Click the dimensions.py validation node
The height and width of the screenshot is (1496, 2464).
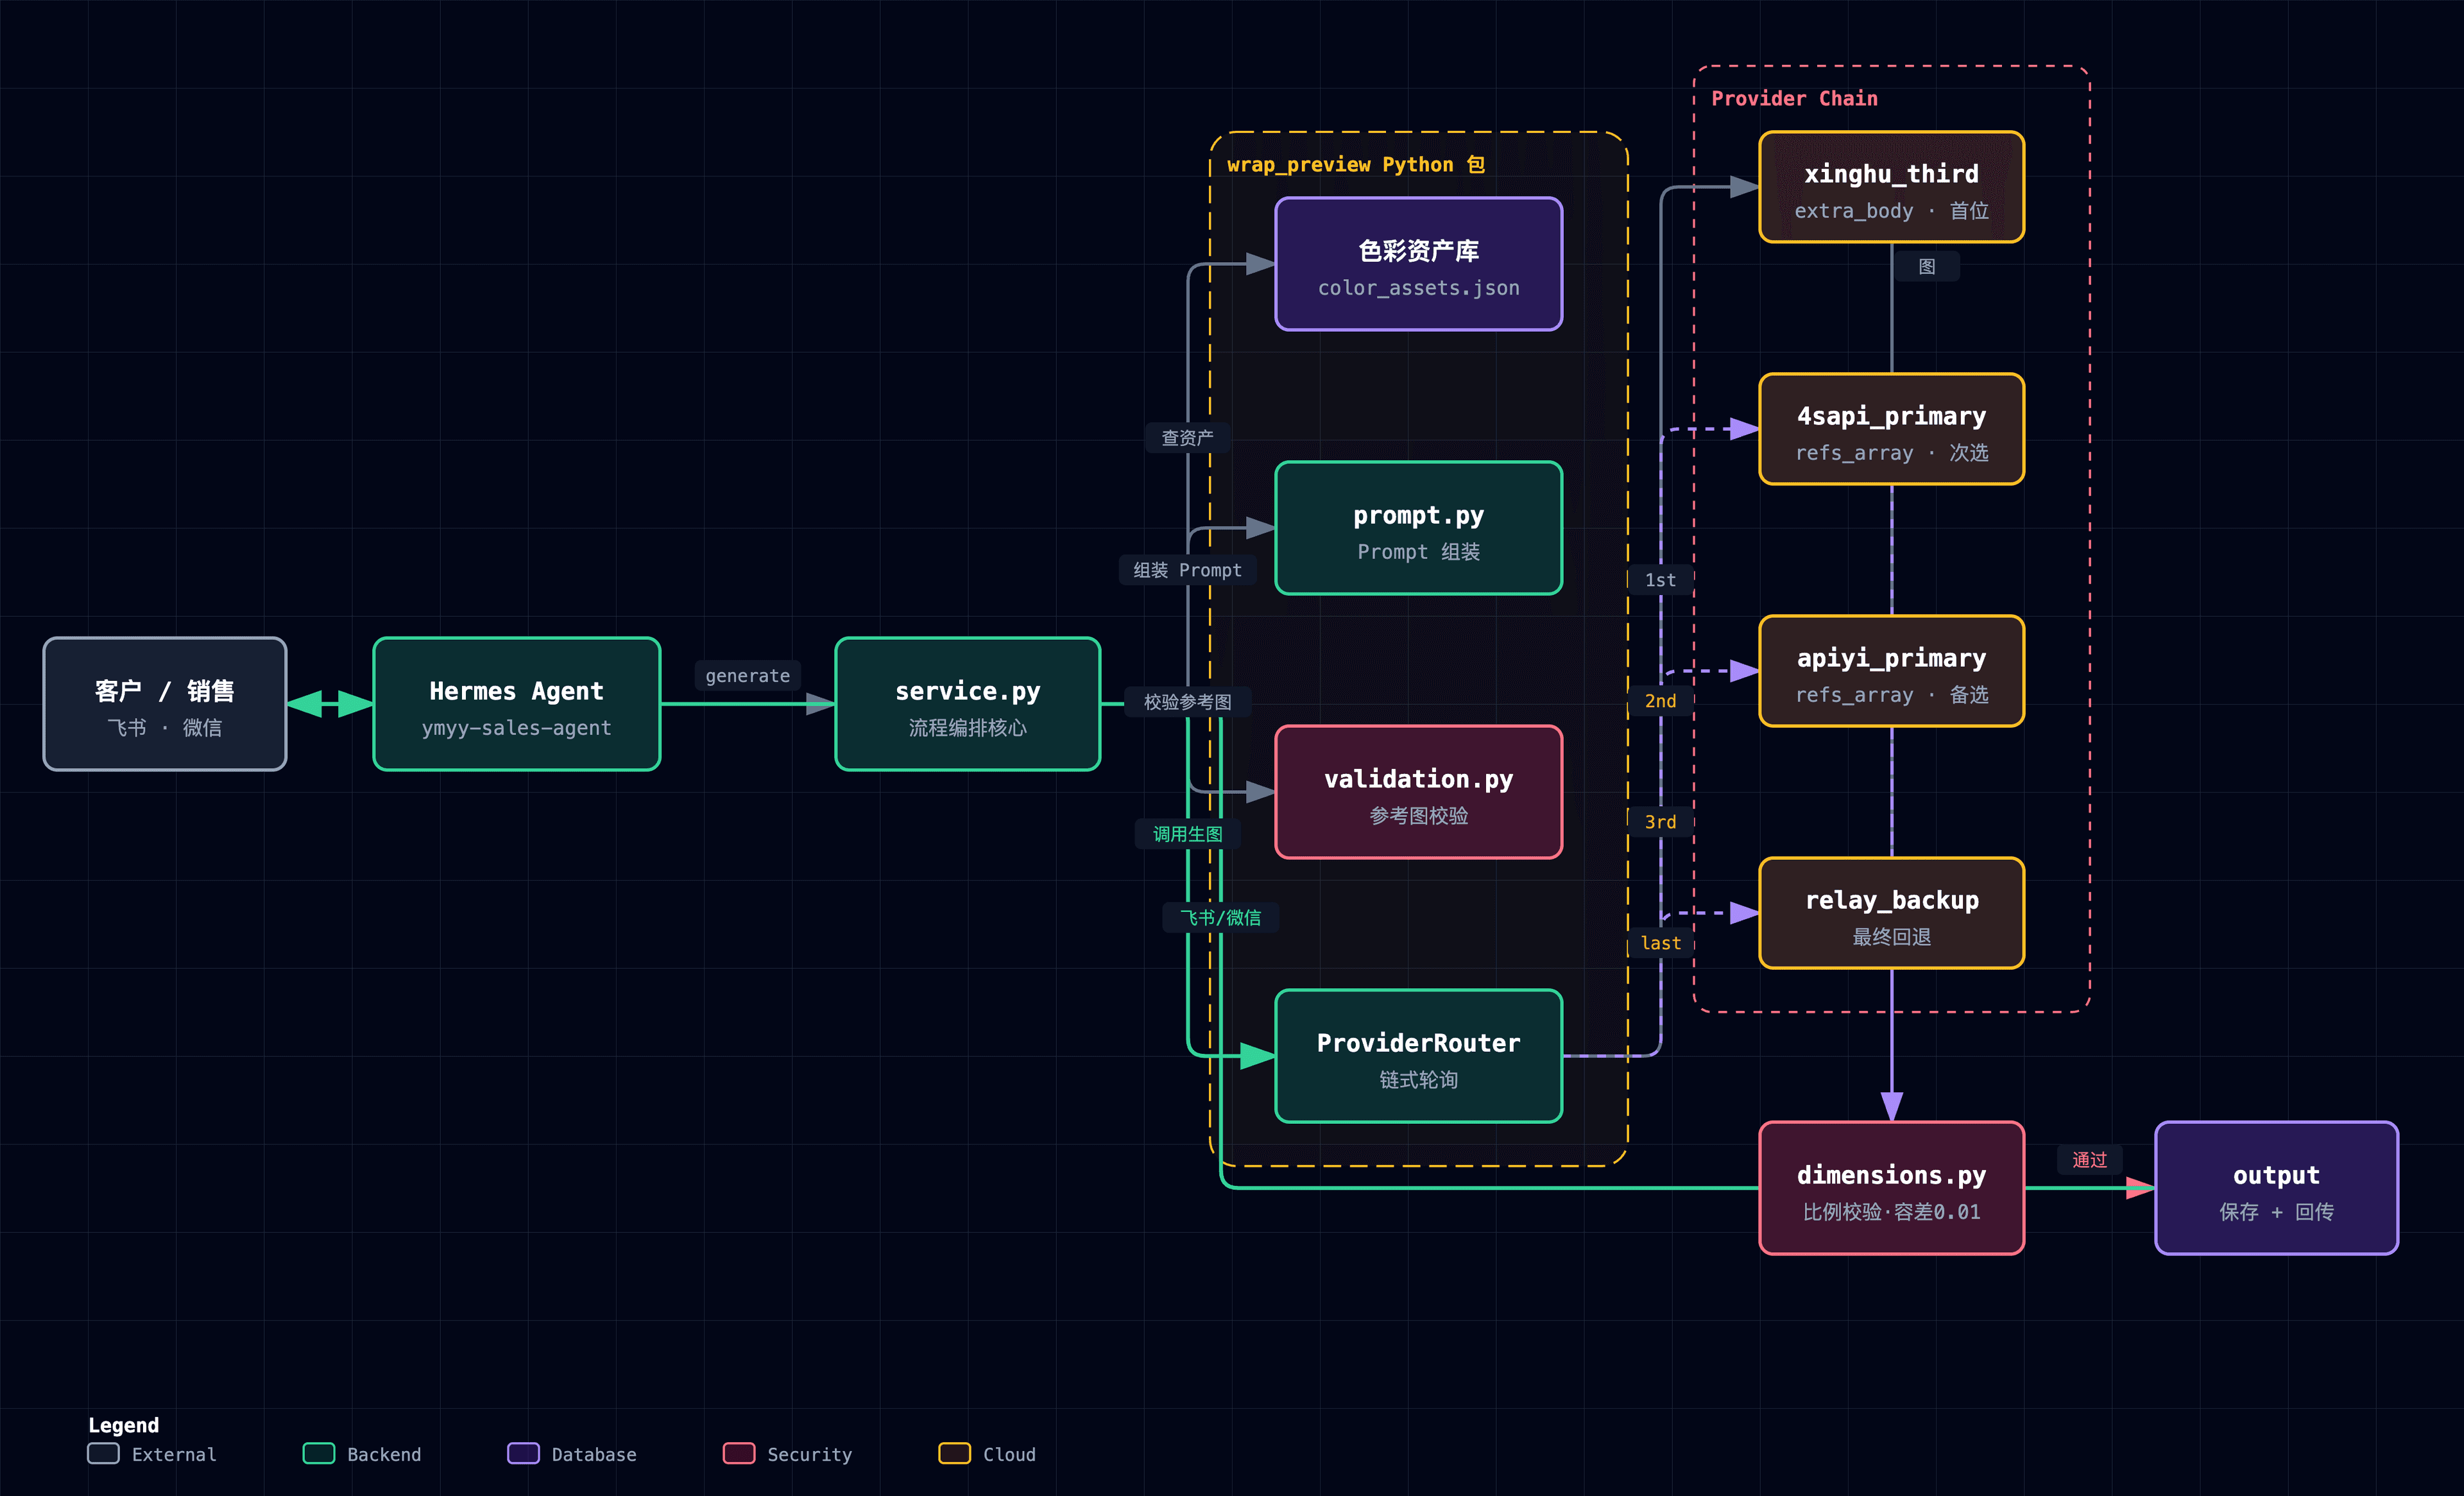1892,1188
